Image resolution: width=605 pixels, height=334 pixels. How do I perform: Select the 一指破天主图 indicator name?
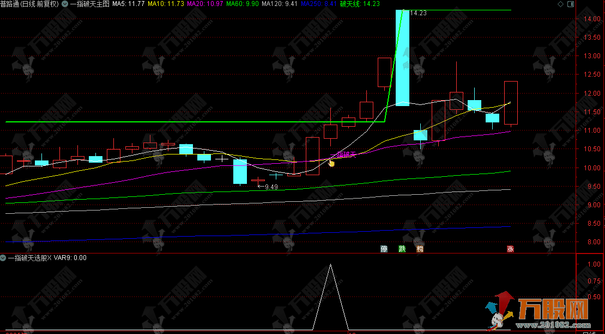(x=90, y=4)
